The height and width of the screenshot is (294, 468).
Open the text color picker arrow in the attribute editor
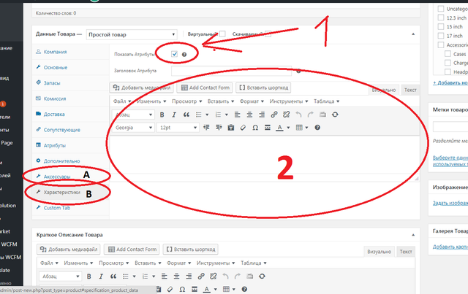click(288, 128)
